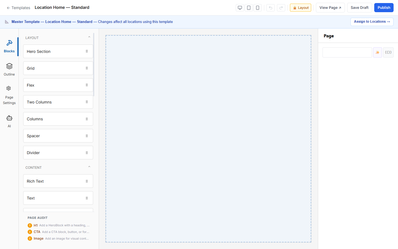Screen dimensions: 398x249
Task: Open the AI sidebar tab
Action: (9, 121)
